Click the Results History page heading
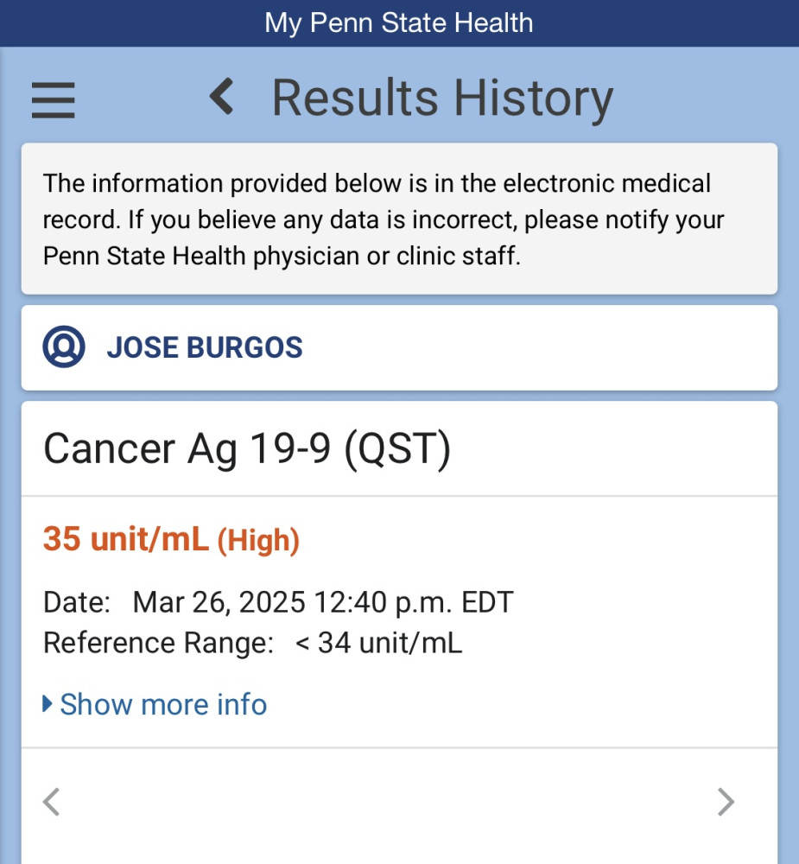The image size is (799, 864). [x=442, y=98]
